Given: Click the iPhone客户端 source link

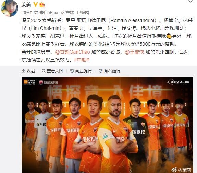Looking at the screenshot, I should point(61,13).
